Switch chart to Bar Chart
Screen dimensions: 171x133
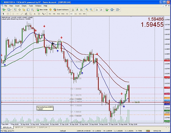point(73,10)
